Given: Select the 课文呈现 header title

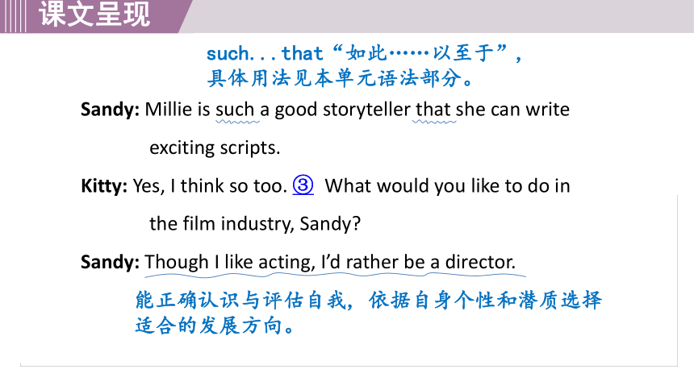Looking at the screenshot, I should pos(94,15).
